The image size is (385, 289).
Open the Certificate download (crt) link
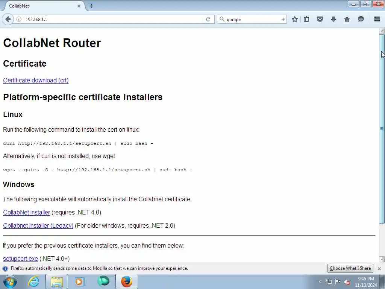(36, 81)
